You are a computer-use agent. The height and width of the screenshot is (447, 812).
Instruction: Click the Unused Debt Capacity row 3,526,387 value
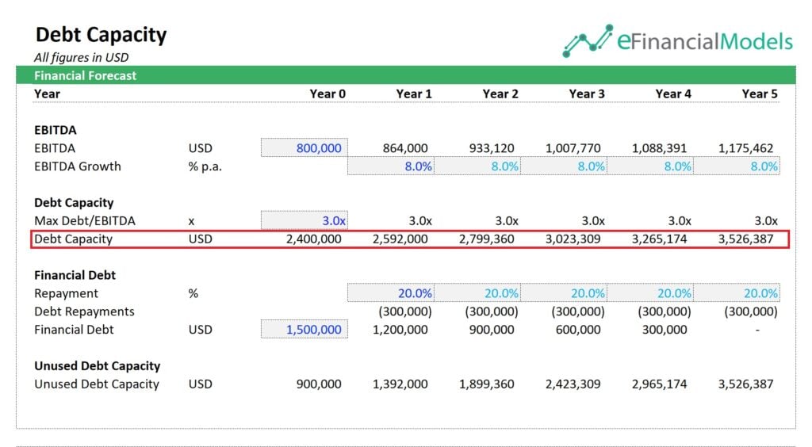click(745, 384)
